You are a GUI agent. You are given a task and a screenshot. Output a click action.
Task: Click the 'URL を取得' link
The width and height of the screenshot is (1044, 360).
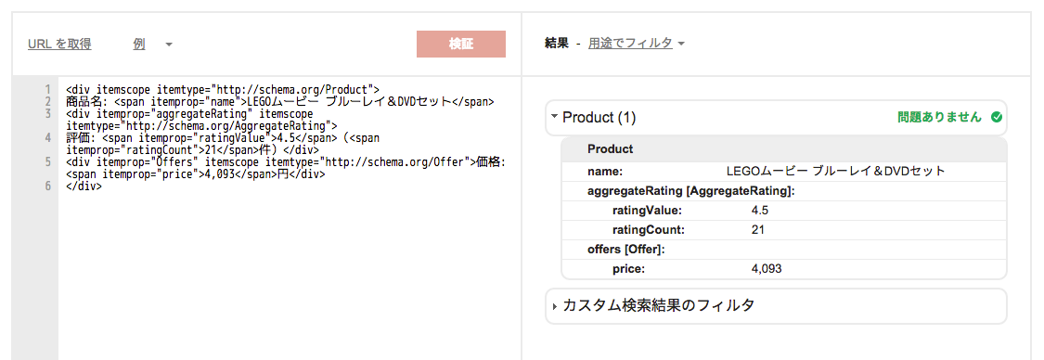point(59,44)
